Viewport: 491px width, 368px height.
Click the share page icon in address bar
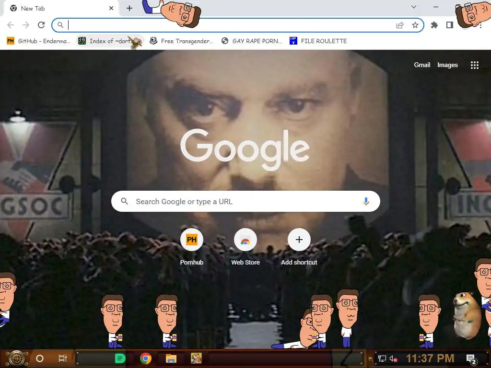coord(400,25)
